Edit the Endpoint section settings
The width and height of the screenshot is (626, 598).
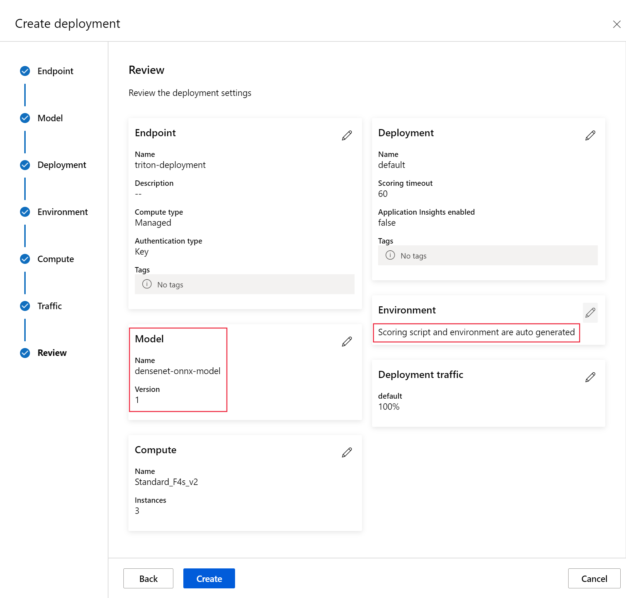point(347,136)
